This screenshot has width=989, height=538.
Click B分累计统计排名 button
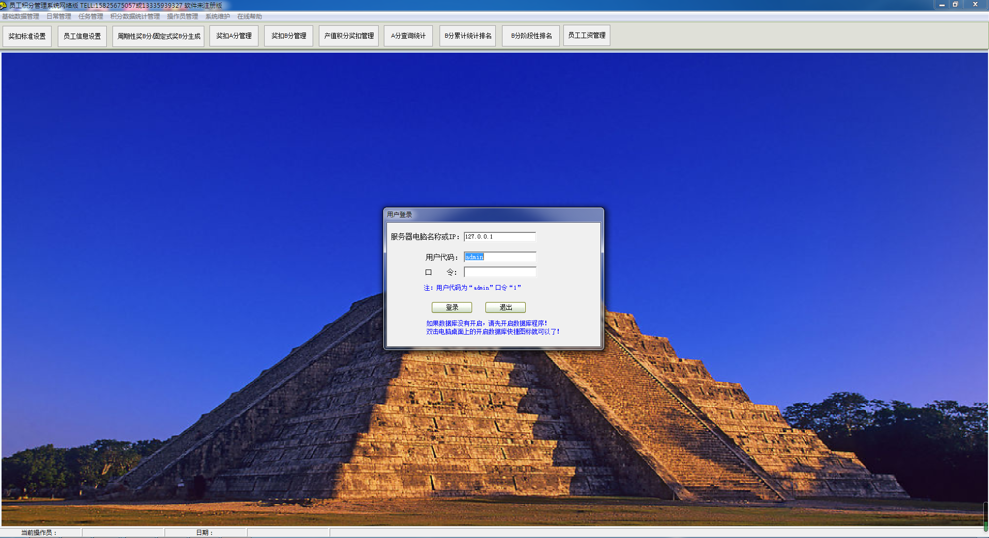tap(467, 36)
